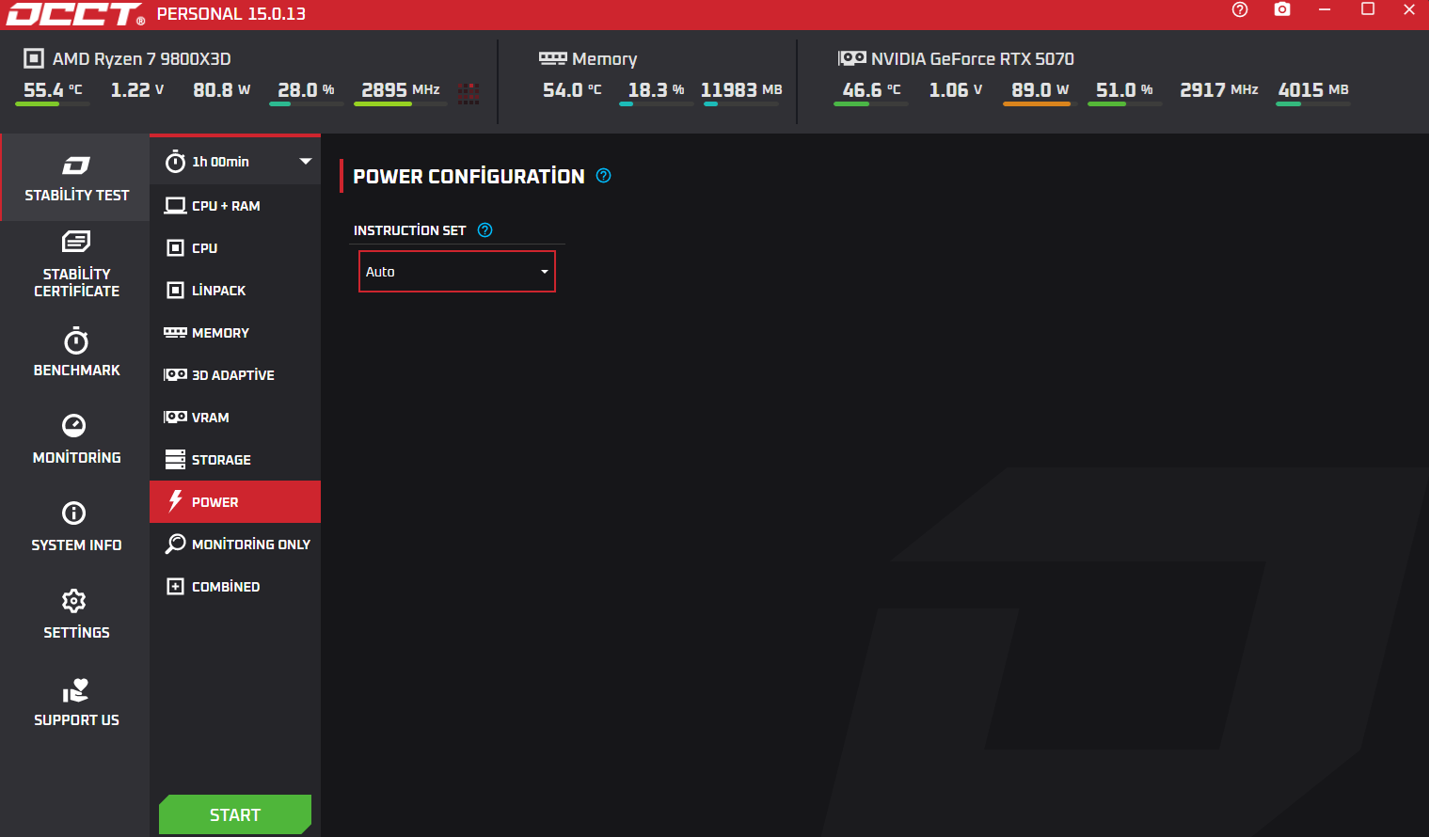Open the CPU core grid icon
This screenshot has height=837, width=1429.
(468, 92)
